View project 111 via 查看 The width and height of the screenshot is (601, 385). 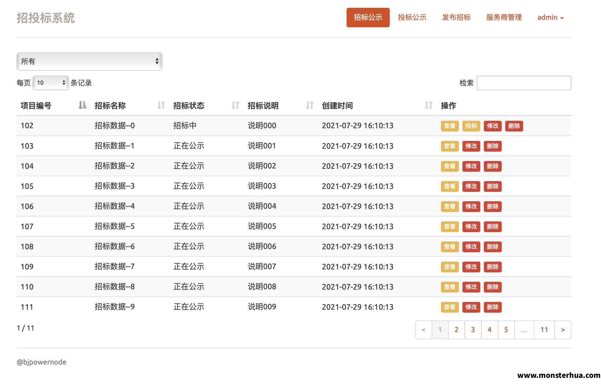click(449, 307)
